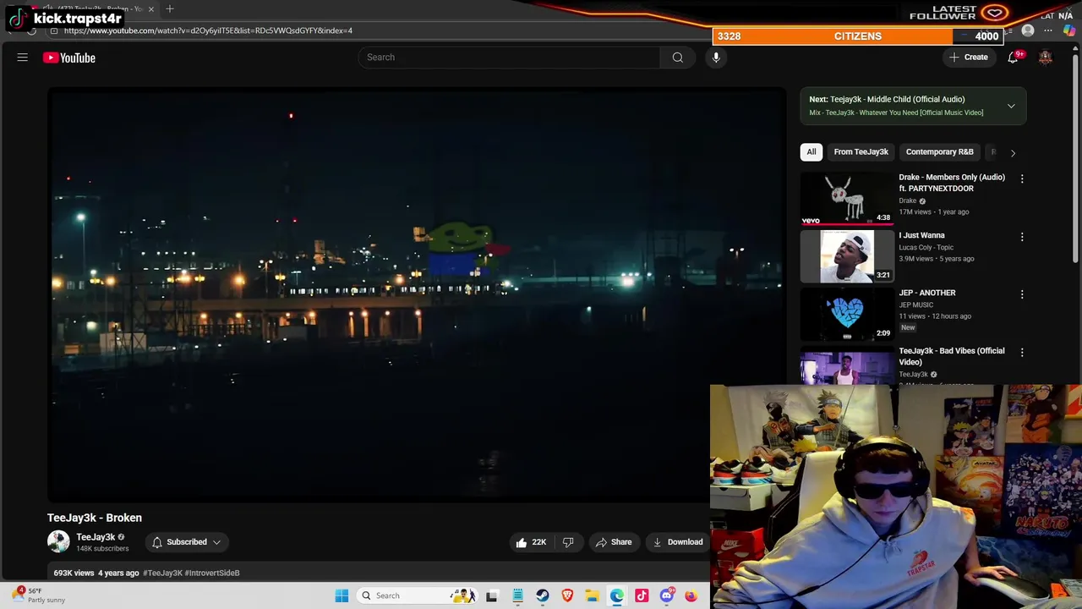Viewport: 1082px width, 609px height.
Task: Start voice search with the microphone
Action: (716, 58)
